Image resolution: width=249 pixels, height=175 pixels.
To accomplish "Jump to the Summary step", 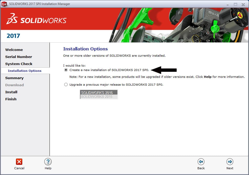I will tap(14, 78).
